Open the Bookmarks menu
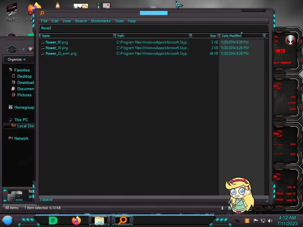The width and height of the screenshot is (303, 227). point(101,21)
